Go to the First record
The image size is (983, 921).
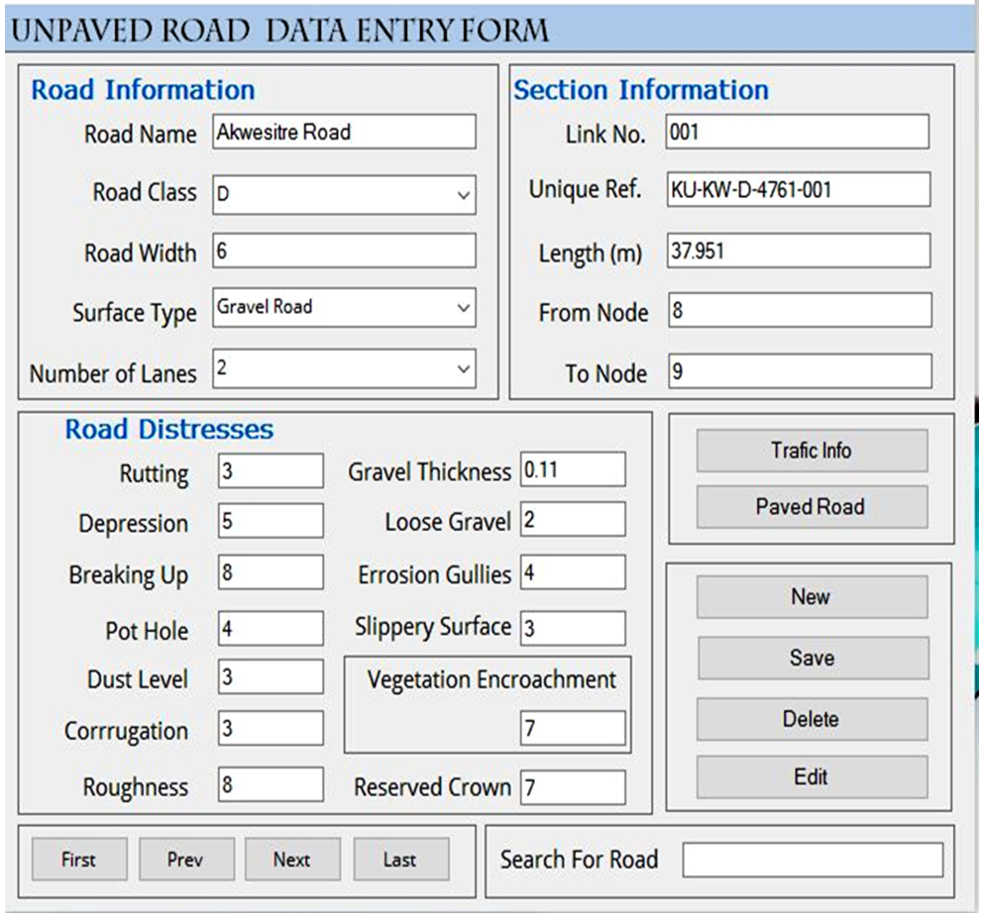79,860
